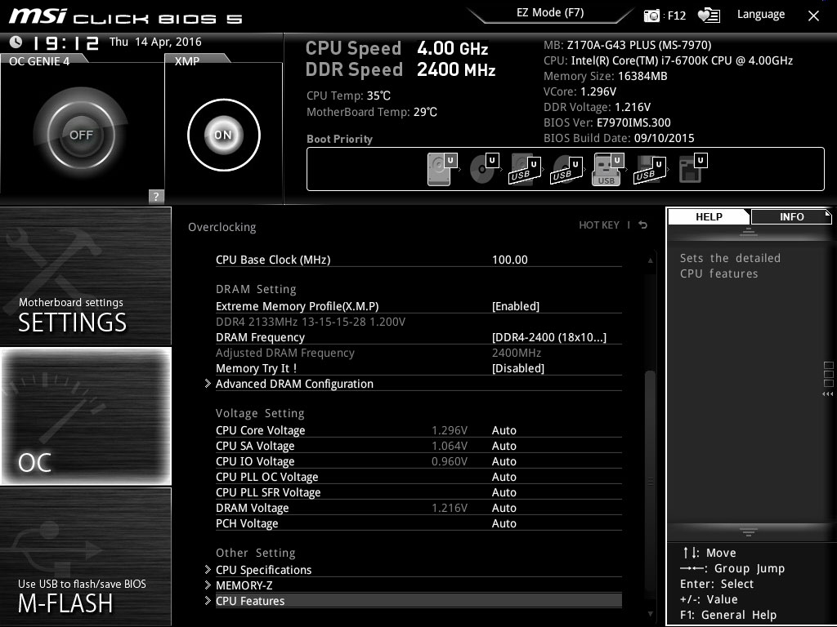The width and height of the screenshot is (837, 627).
Task: Click the Overclocking page title
Action: tap(222, 227)
